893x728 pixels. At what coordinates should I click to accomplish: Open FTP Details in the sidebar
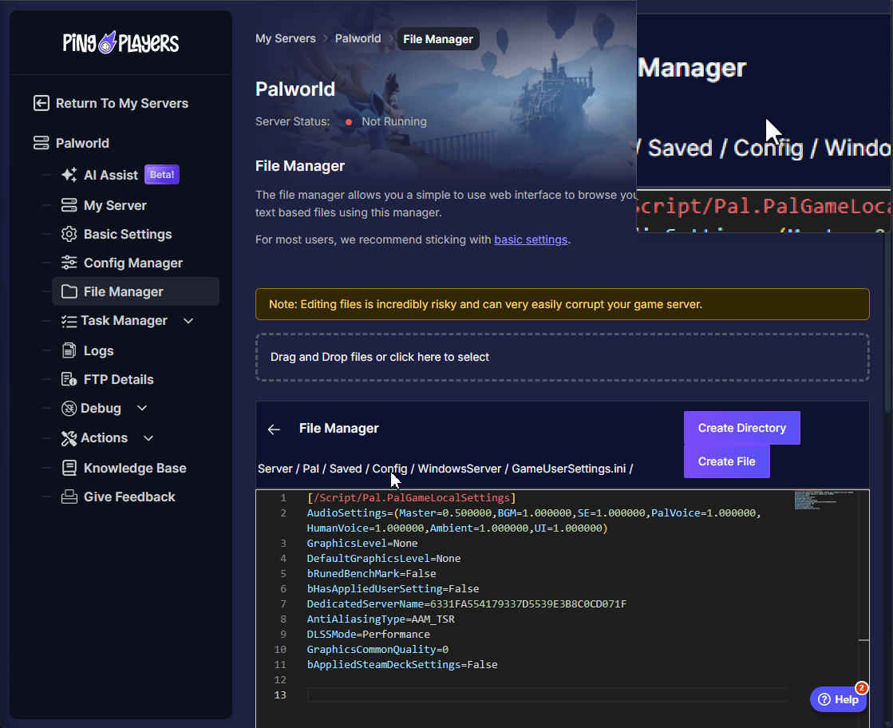(118, 379)
